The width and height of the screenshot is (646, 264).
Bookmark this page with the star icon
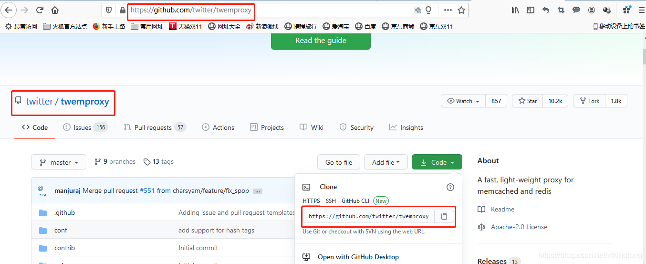tap(461, 10)
